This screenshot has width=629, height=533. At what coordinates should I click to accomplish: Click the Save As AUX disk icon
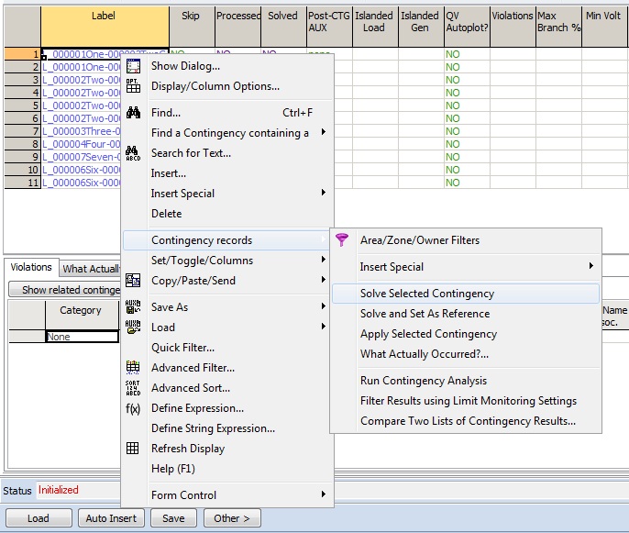click(133, 307)
